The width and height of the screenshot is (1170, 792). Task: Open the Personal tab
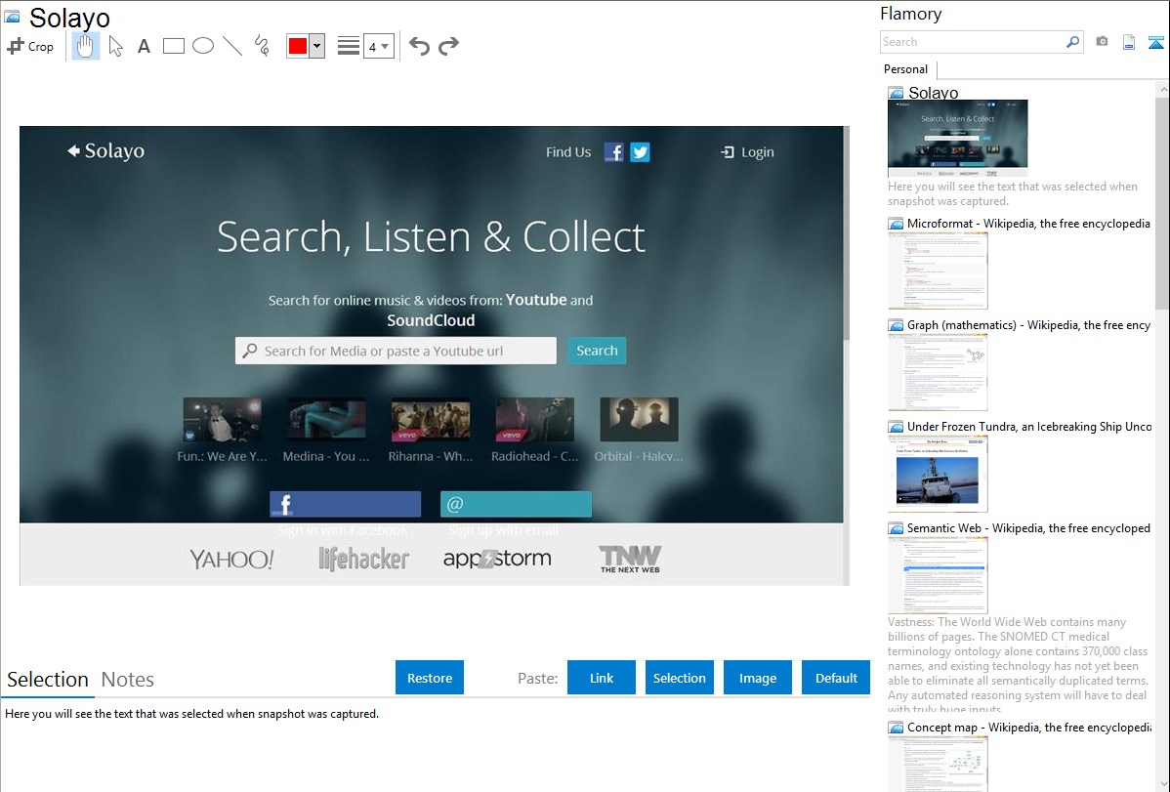[905, 68]
